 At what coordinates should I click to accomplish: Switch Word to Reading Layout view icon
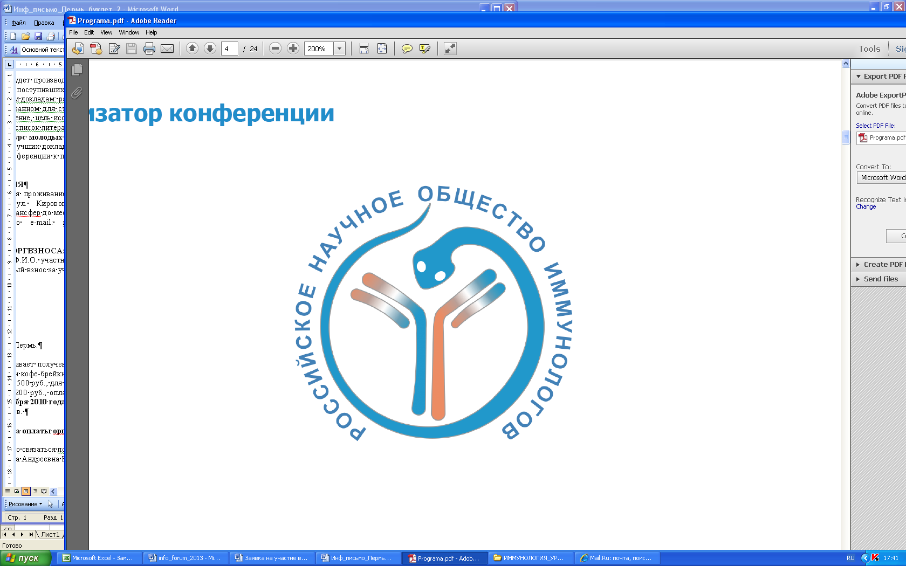coord(44,492)
